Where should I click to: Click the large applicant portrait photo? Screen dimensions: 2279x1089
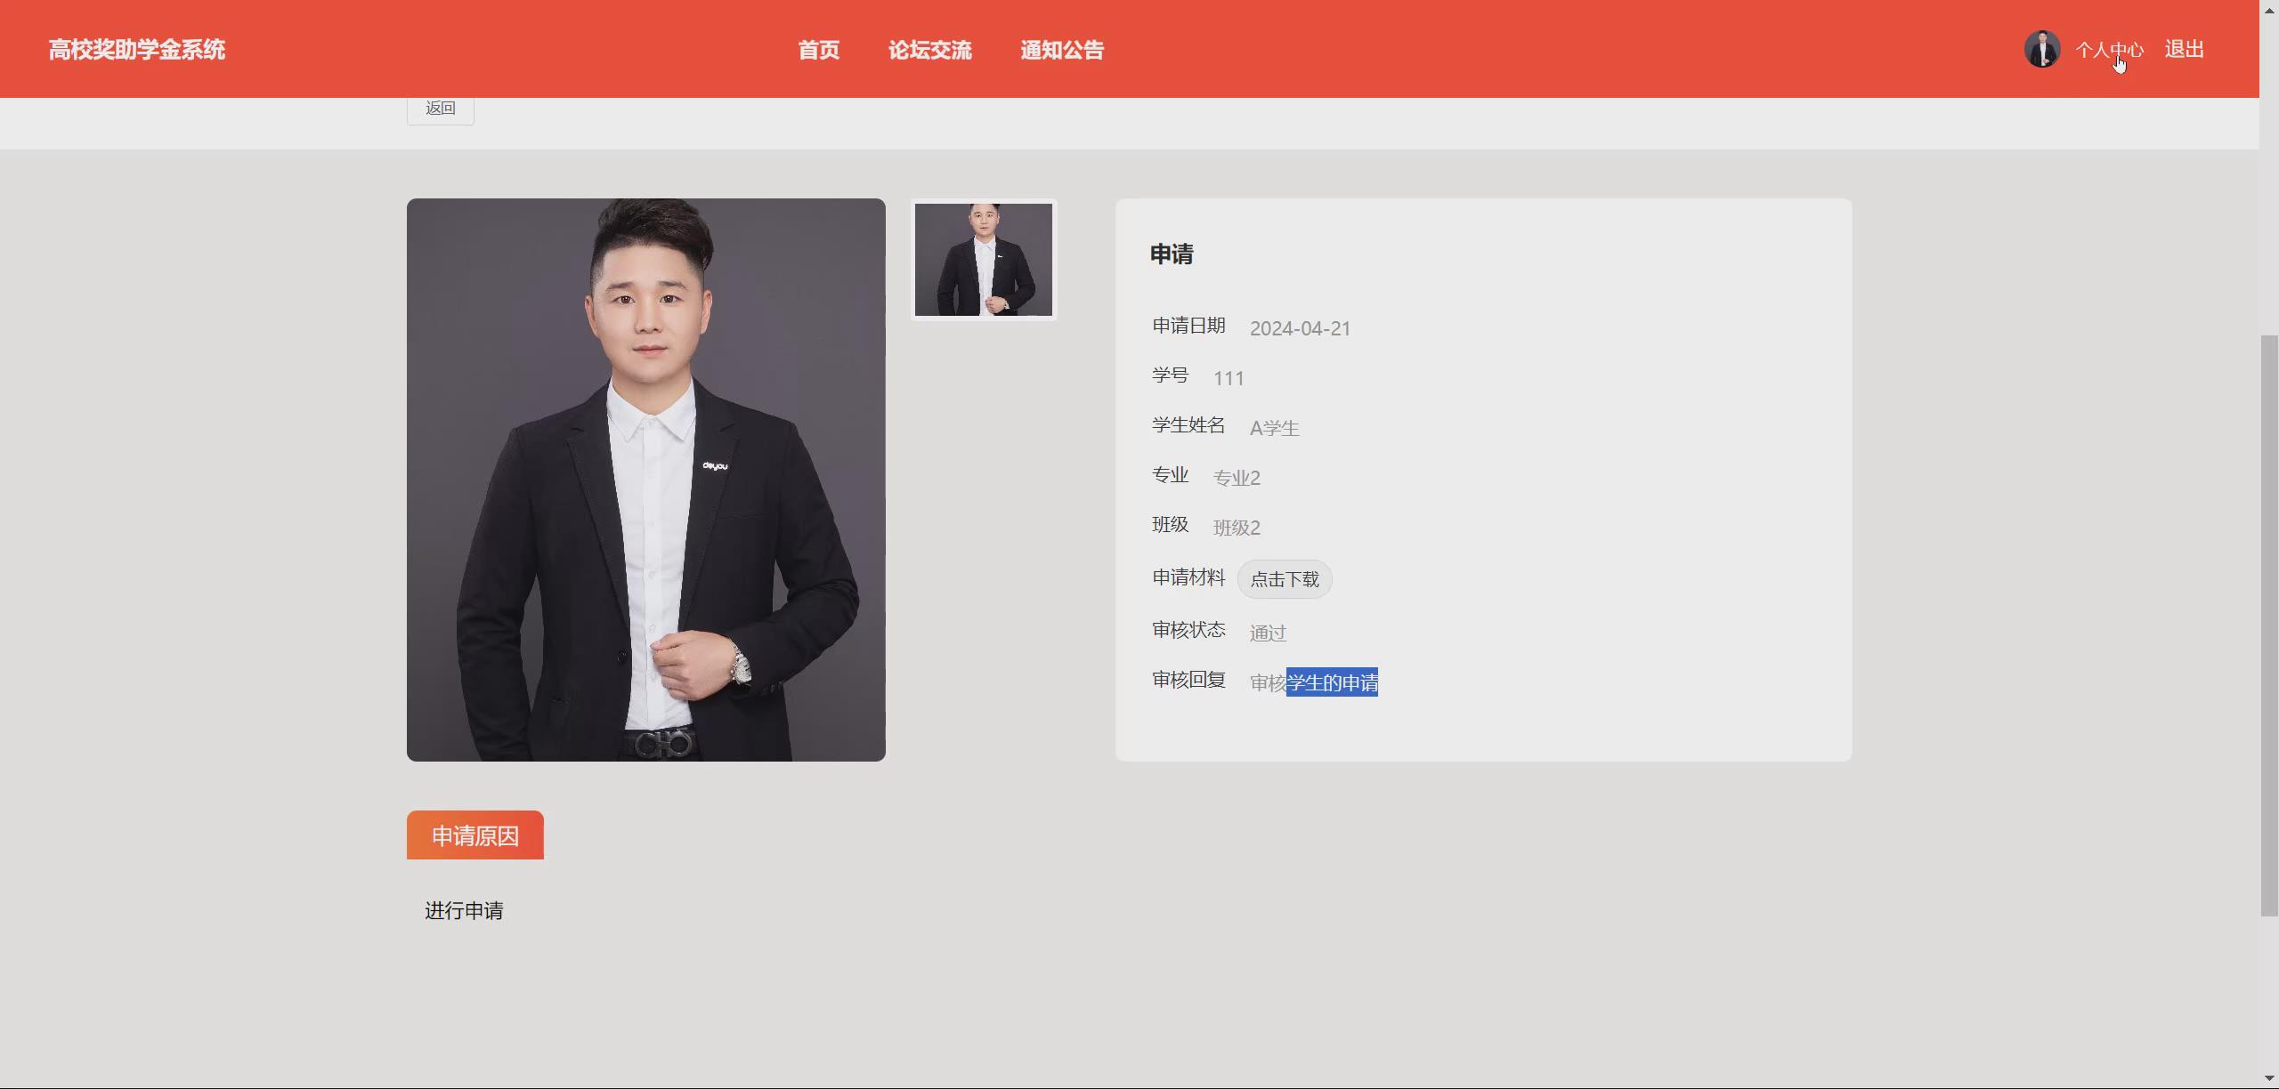click(645, 480)
